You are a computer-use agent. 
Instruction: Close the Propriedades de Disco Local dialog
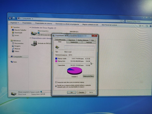94,36
